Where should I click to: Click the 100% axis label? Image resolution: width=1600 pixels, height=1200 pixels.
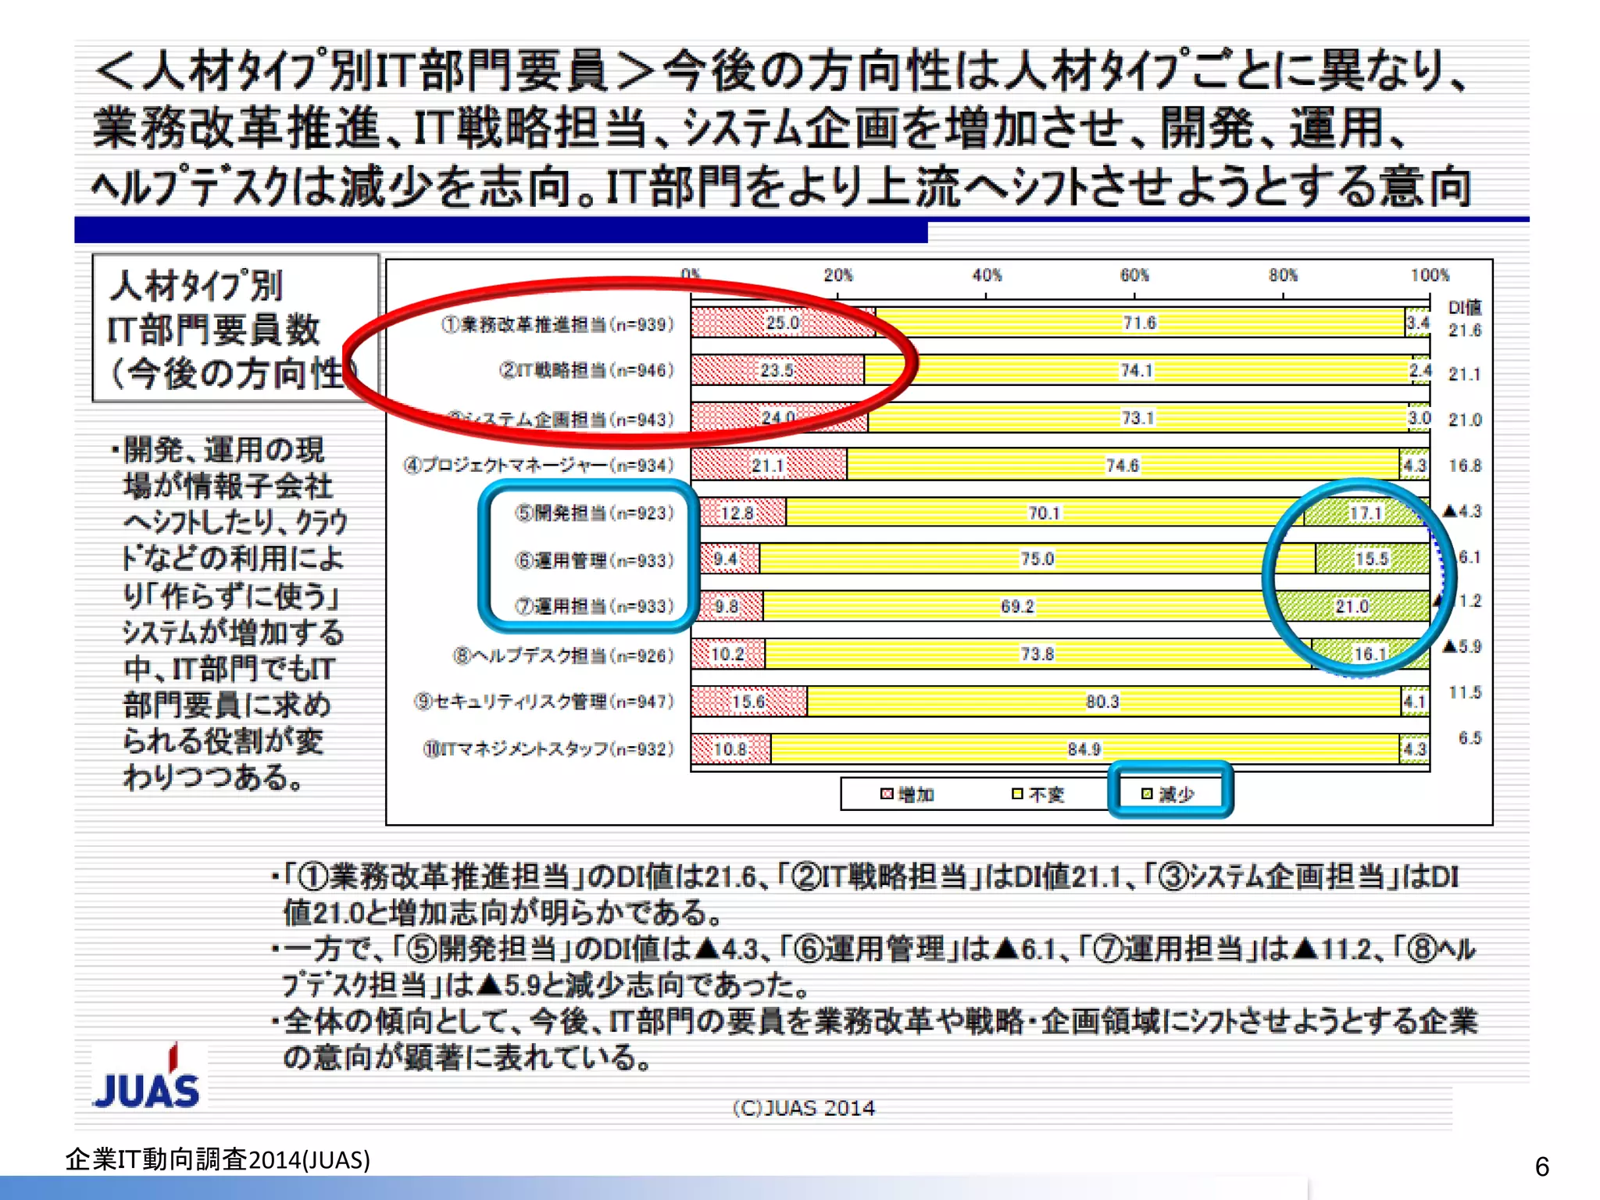[x=1430, y=275]
